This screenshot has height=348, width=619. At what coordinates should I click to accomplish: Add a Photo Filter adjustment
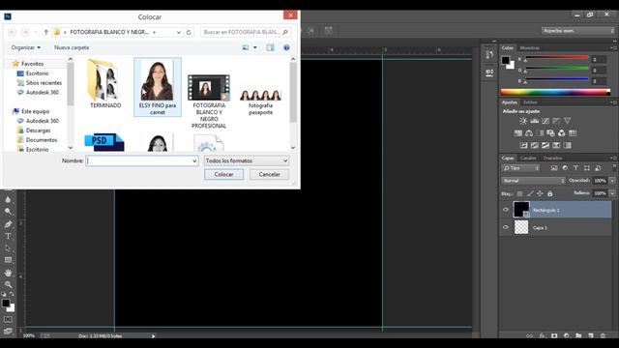click(550, 133)
